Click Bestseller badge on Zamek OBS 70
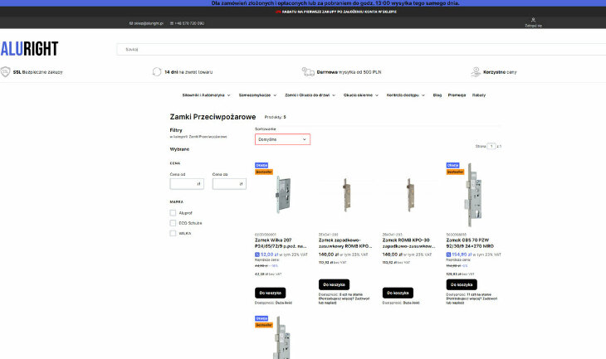 tap(455, 172)
